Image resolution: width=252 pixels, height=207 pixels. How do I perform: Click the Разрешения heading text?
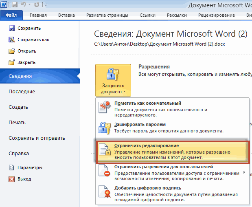point(154,66)
